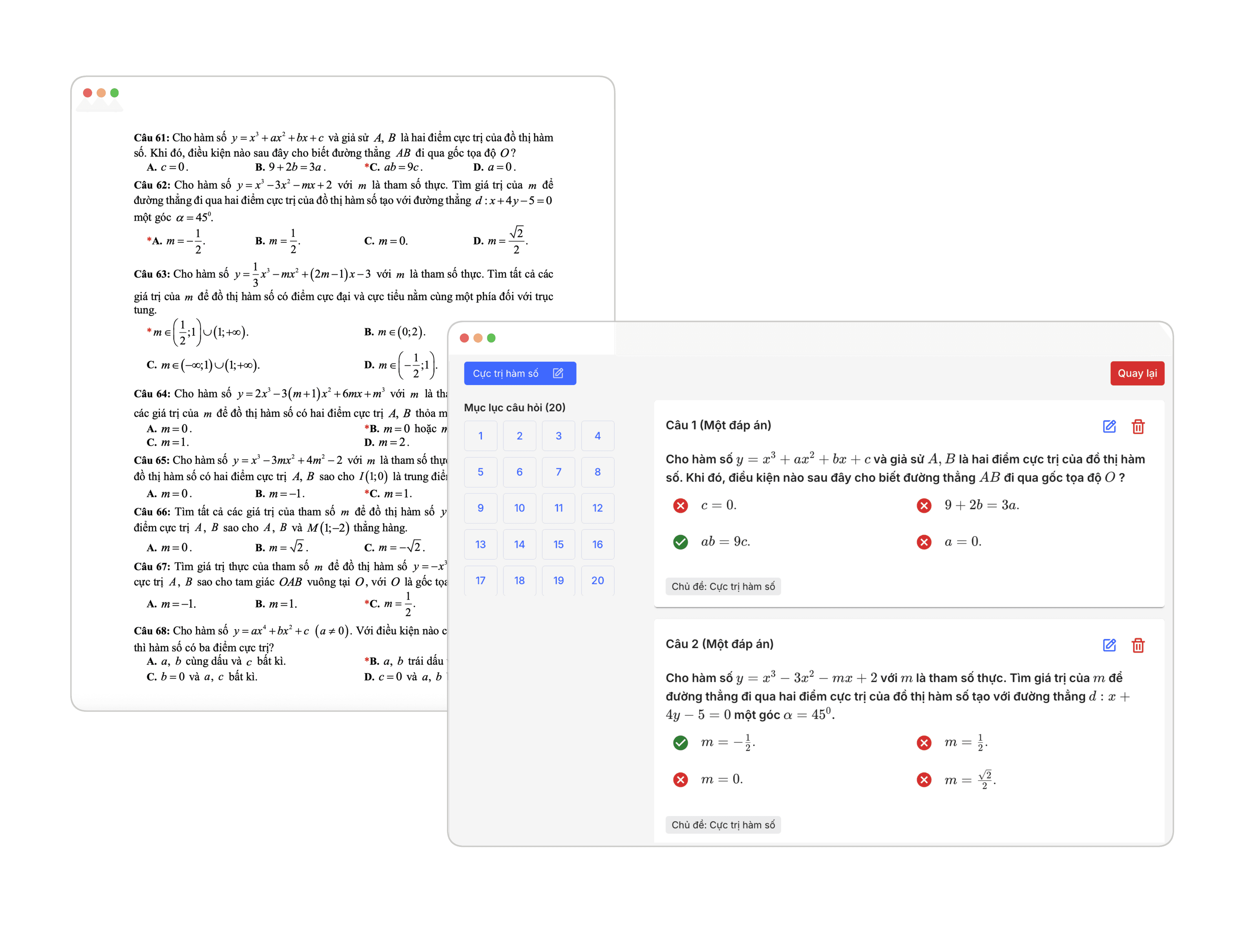Viewport: 1241px width, 931px height.
Task: Delete Câu 2 with the trash icon
Action: tap(1138, 645)
